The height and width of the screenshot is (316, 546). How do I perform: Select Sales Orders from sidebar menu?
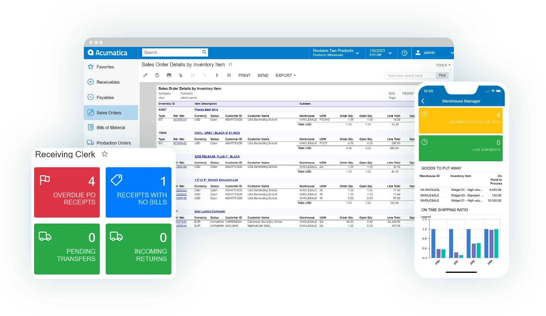coord(109,112)
